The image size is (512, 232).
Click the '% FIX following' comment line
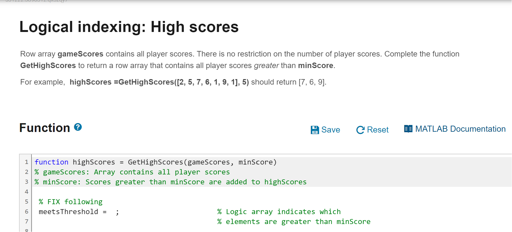[70, 202]
